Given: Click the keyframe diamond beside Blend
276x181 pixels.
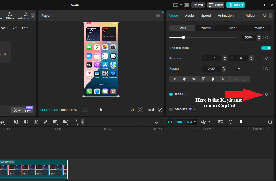Looking at the screenshot, I should (266, 94).
